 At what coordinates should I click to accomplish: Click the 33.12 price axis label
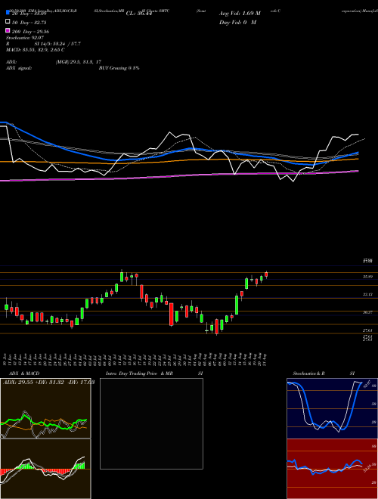point(368,295)
